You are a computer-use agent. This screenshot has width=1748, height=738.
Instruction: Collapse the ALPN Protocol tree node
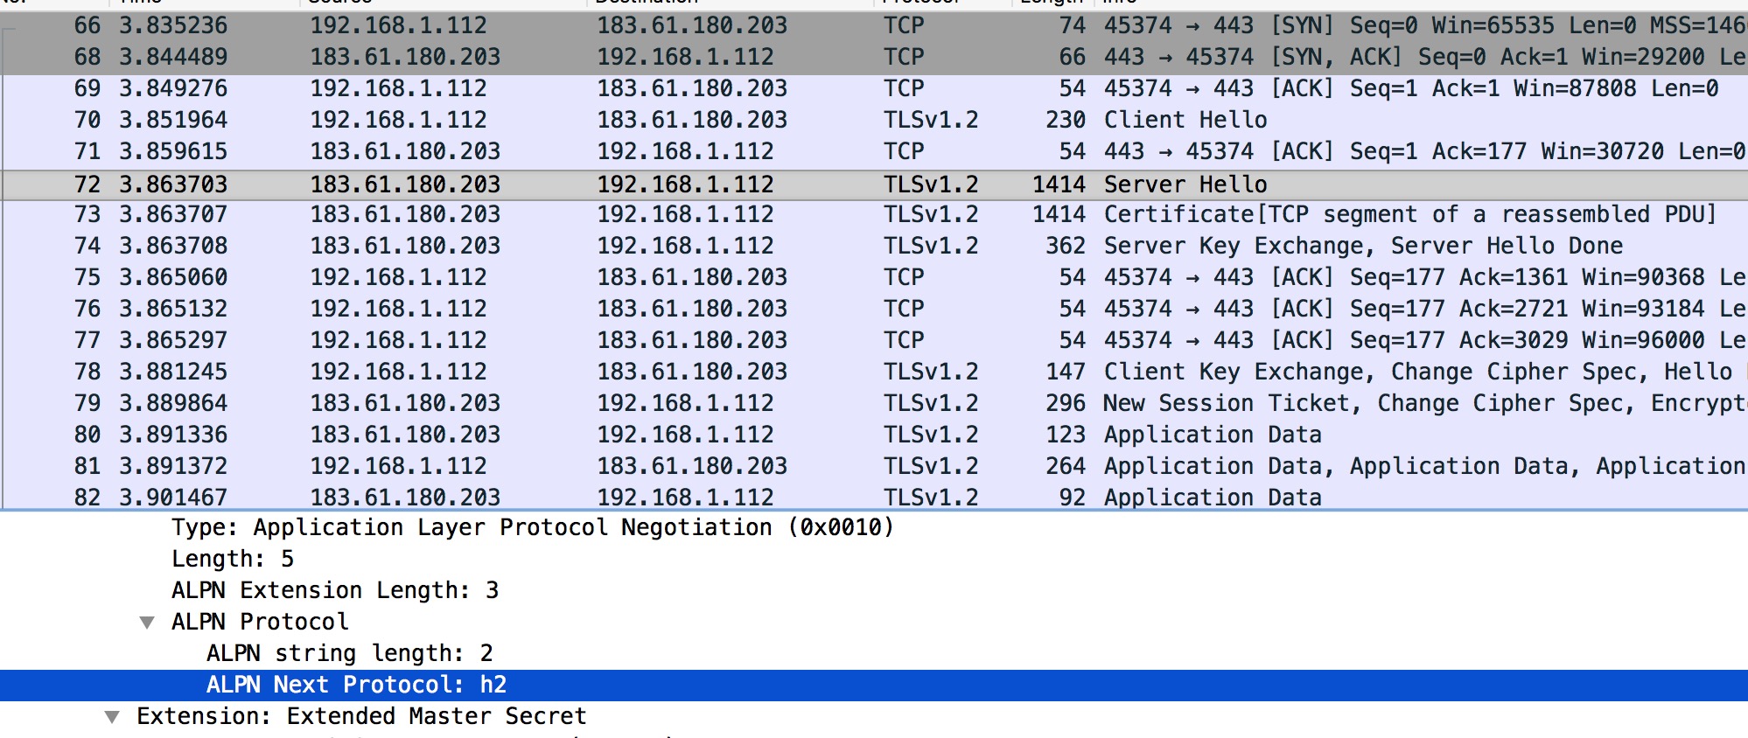pyautogui.click(x=147, y=623)
